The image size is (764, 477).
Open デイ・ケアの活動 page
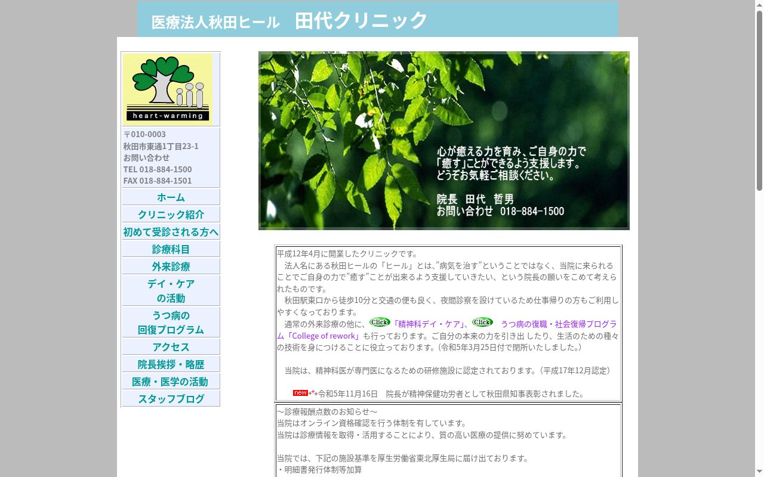pos(171,291)
